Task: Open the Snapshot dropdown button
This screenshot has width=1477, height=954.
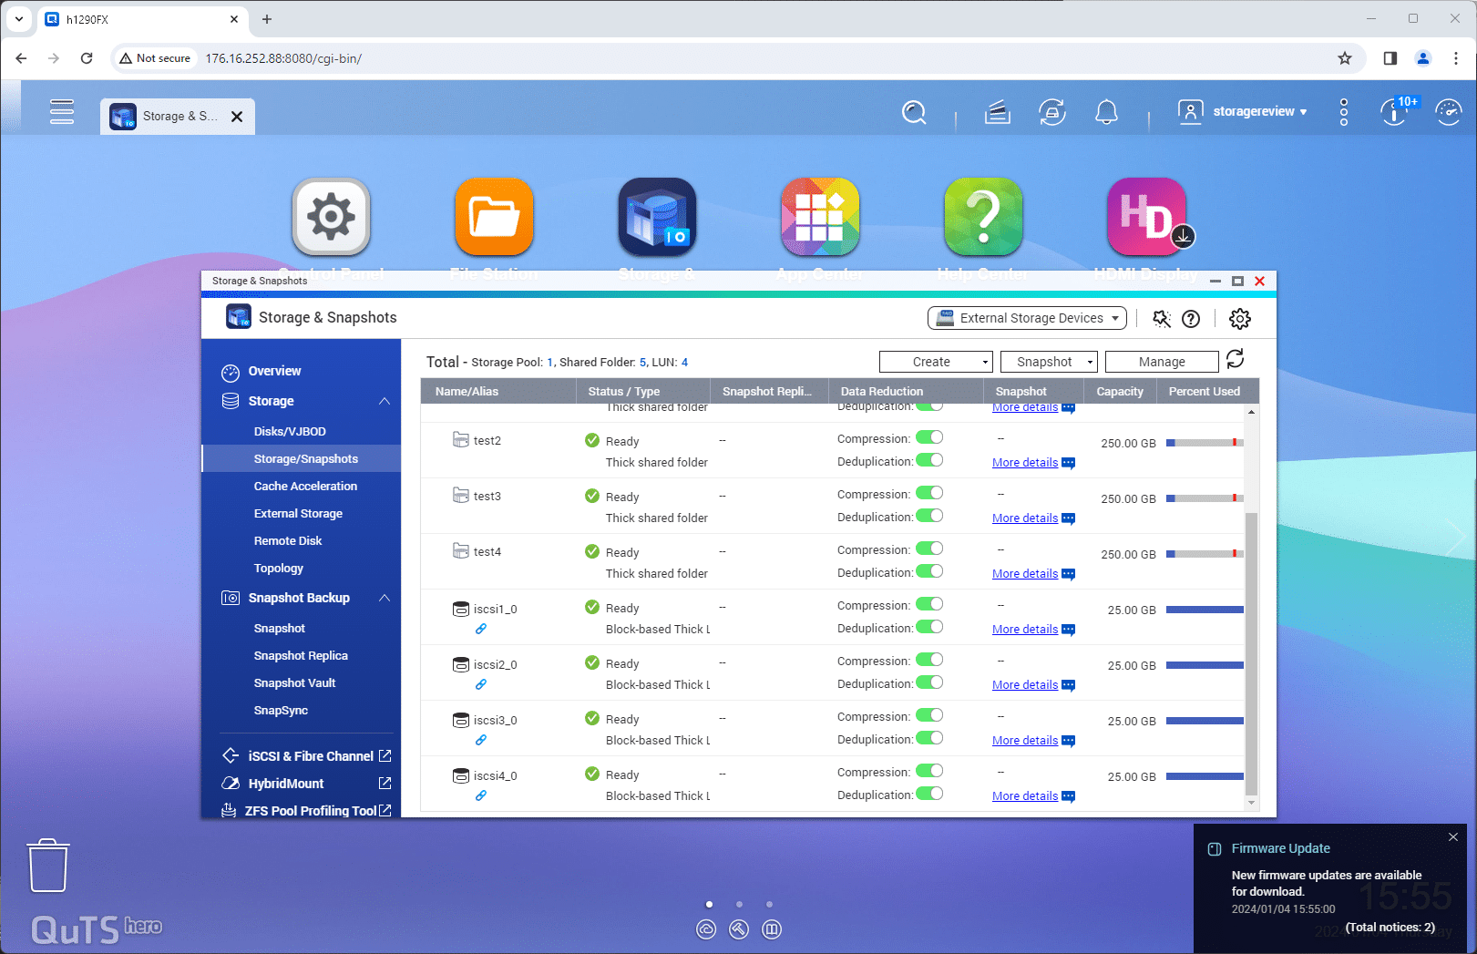Action: click(1049, 362)
